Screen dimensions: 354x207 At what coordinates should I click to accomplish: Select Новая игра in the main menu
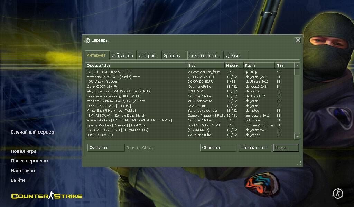[24, 151]
